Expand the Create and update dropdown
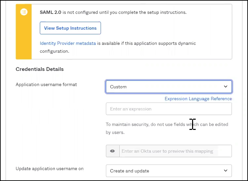Image resolution: width=248 pixels, height=181 pixels. (164, 171)
